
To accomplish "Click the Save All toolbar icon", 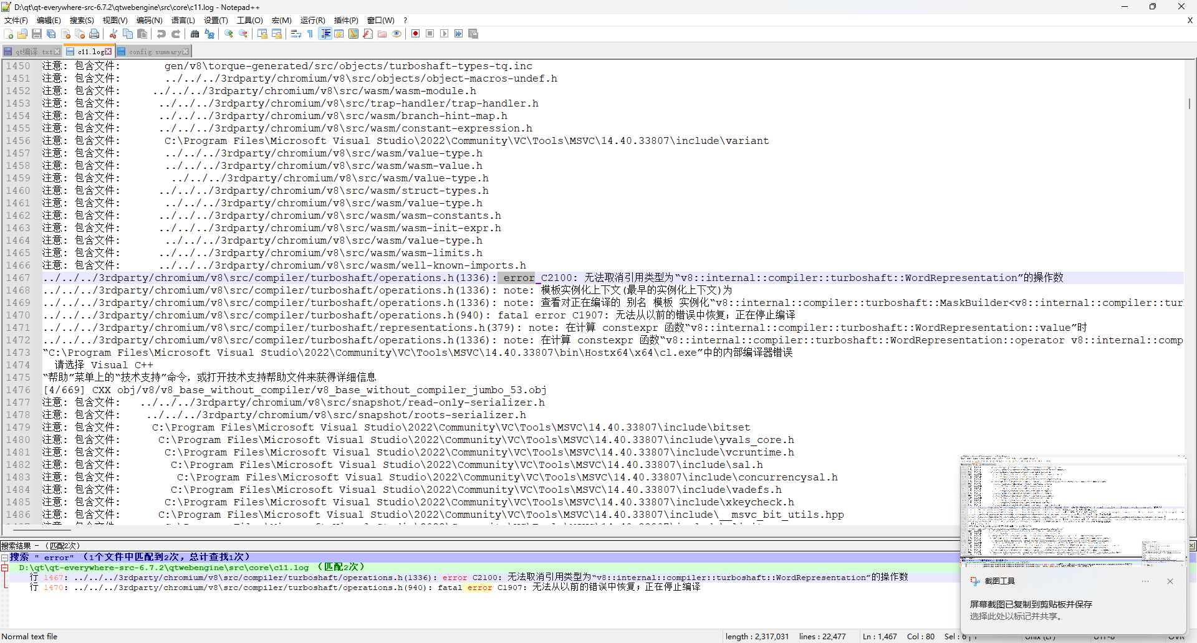I will click(51, 34).
